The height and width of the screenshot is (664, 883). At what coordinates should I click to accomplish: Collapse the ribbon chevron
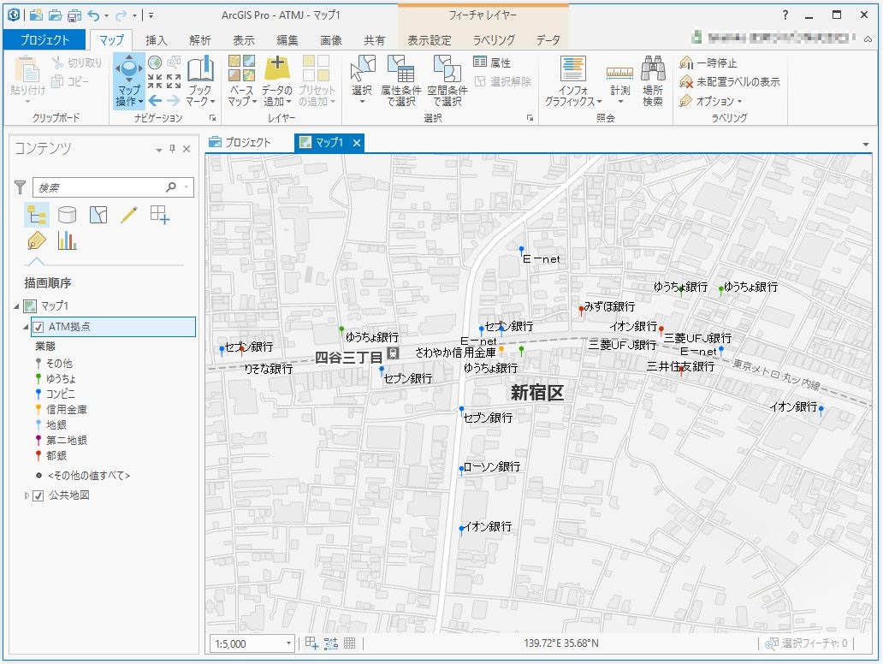(868, 39)
